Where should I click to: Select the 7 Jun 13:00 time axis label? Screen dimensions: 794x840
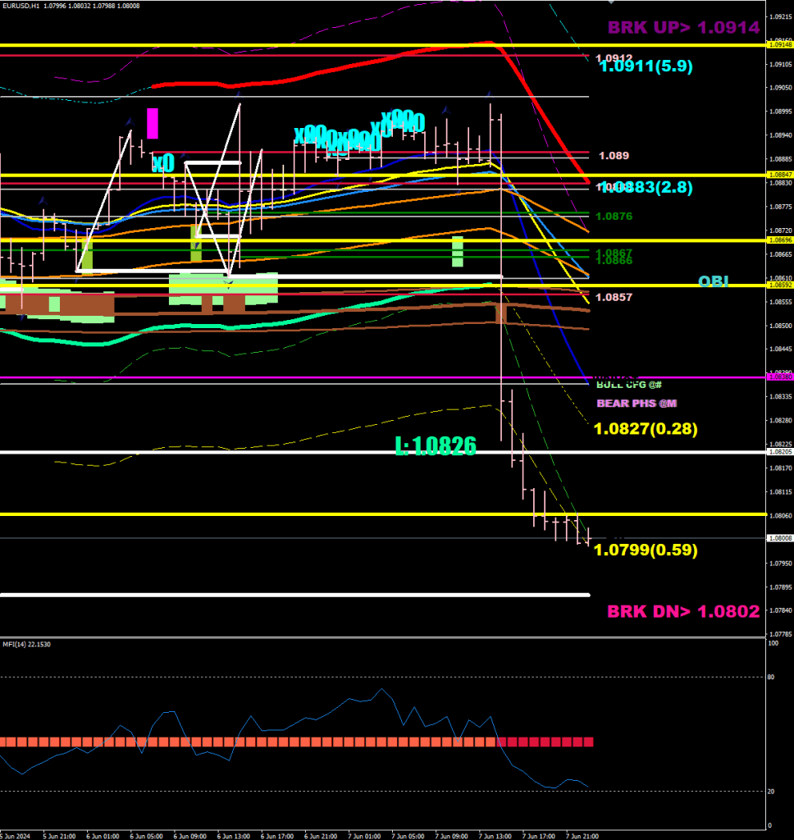click(x=494, y=836)
